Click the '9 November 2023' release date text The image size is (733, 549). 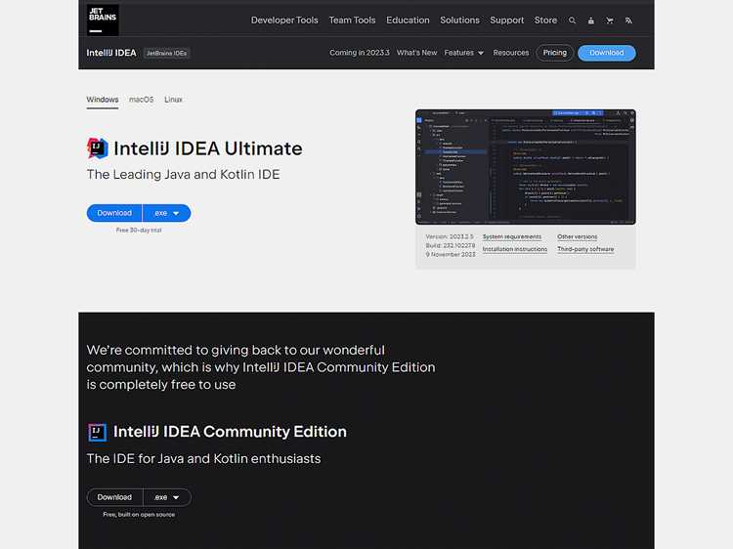451,255
